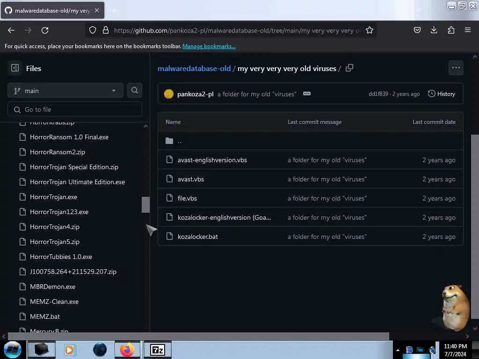This screenshot has width=479, height=359.
Task: Open the Pocket save icon
Action: [417, 30]
